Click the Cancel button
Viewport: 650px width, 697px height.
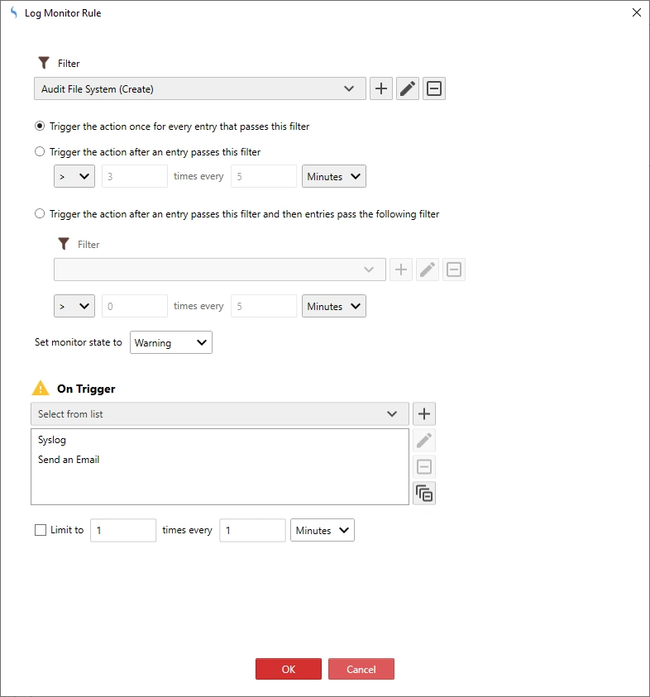click(361, 669)
